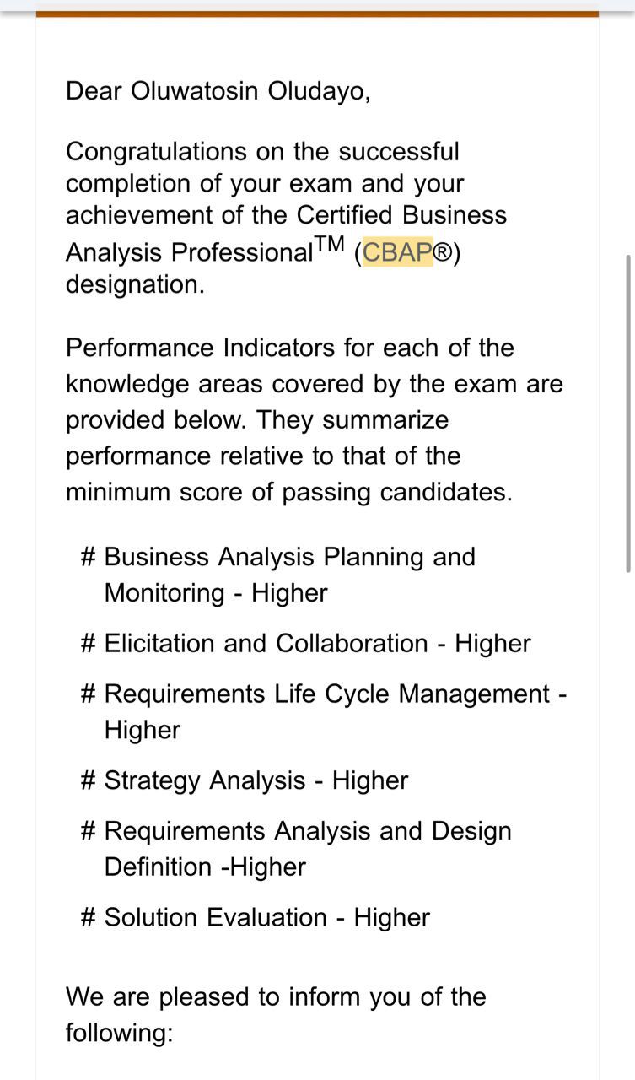This screenshot has width=635, height=1080.
Task: Click the "Certified Business" text
Action: [x=401, y=215]
